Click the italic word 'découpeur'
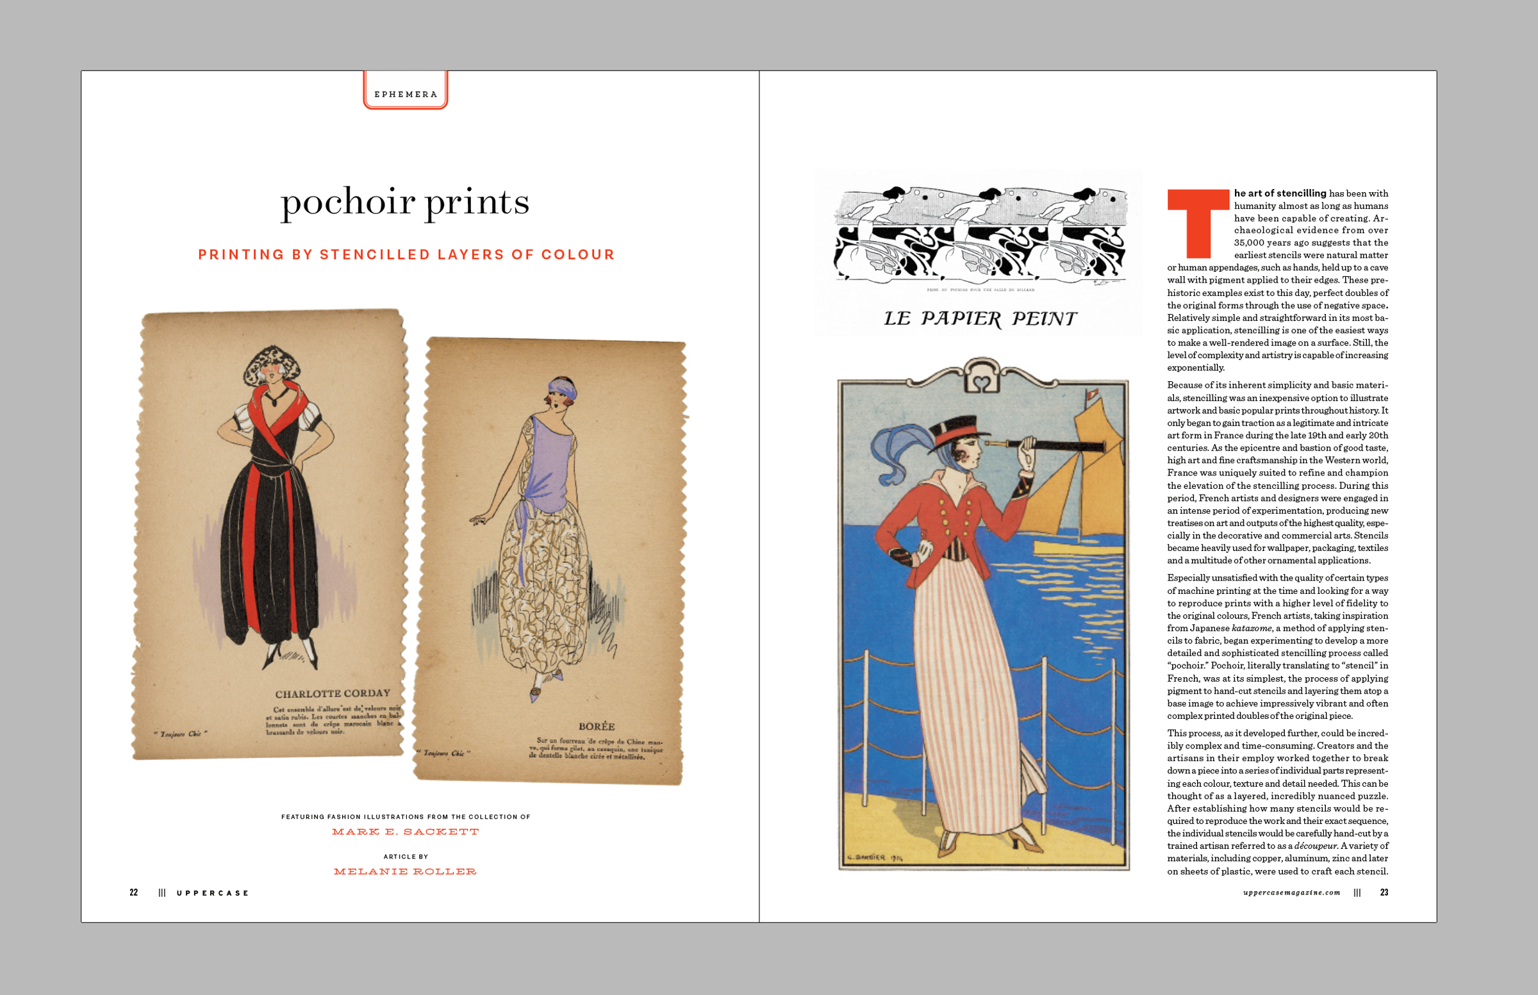Viewport: 1538px width, 995px height. [1315, 846]
